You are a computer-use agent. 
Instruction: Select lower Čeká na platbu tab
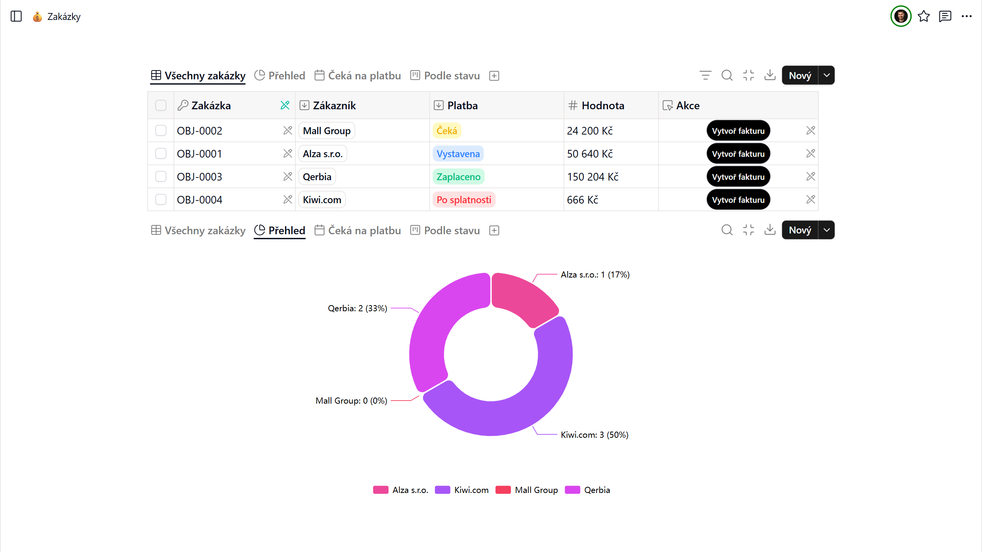point(358,230)
